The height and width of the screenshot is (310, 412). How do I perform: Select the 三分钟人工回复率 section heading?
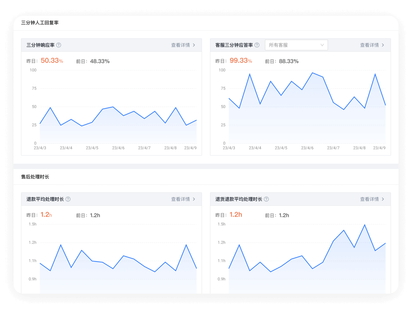[40, 23]
